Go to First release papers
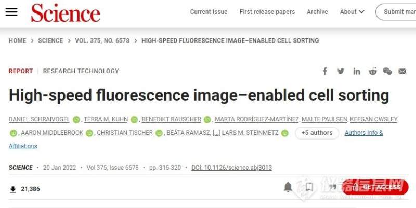Viewport: 416px width, 208px height. coord(267,12)
